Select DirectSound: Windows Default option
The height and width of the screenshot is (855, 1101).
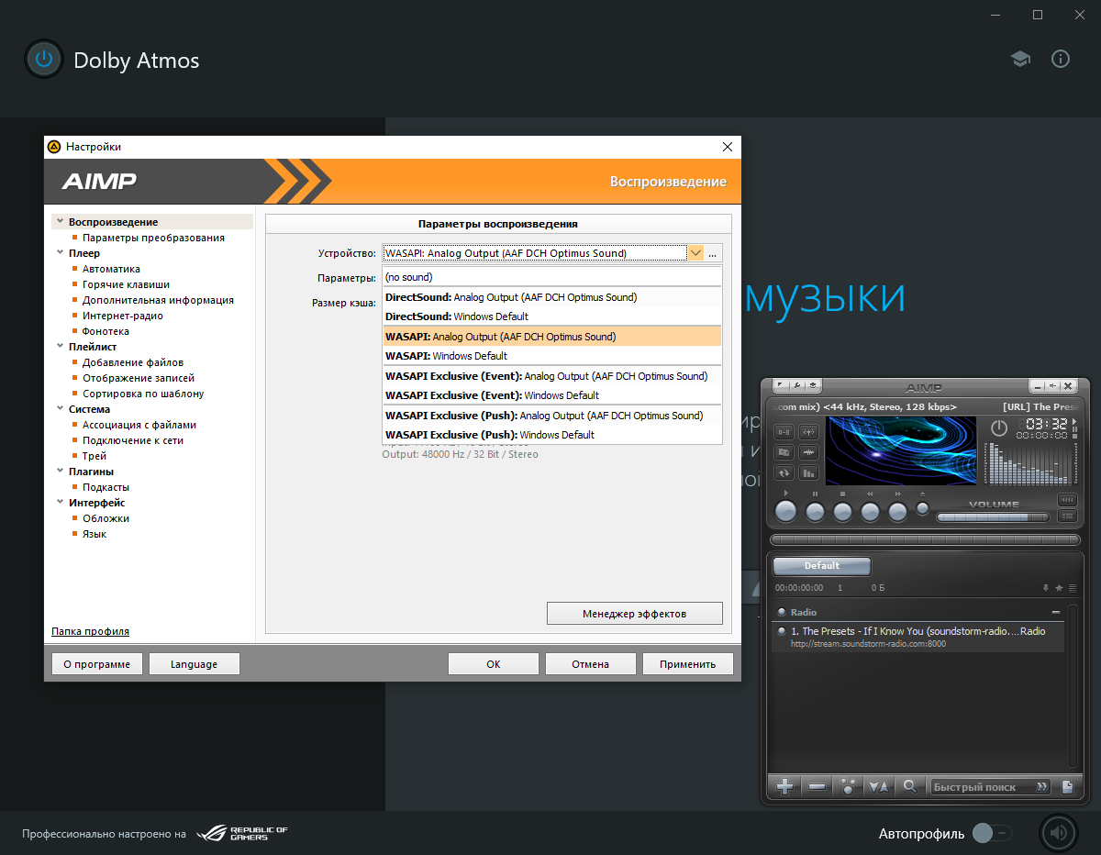point(552,316)
